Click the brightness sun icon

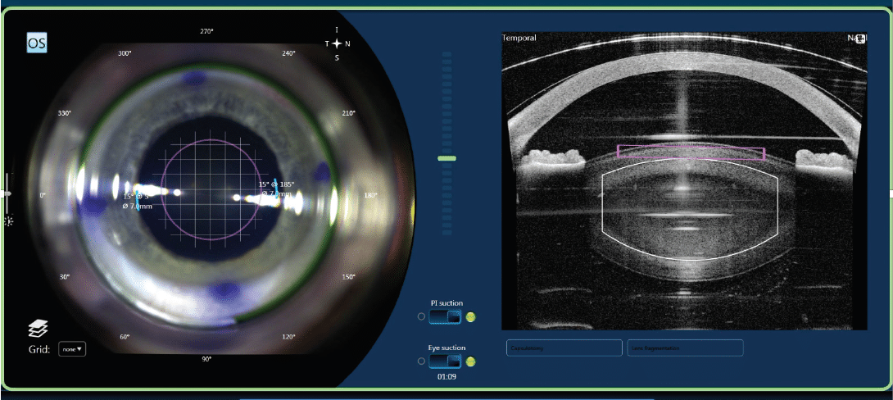click(x=9, y=221)
